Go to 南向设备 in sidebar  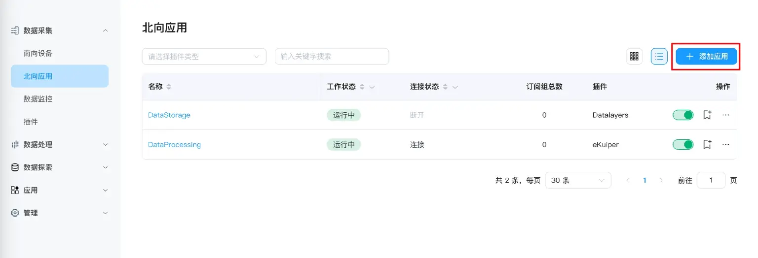(x=38, y=53)
